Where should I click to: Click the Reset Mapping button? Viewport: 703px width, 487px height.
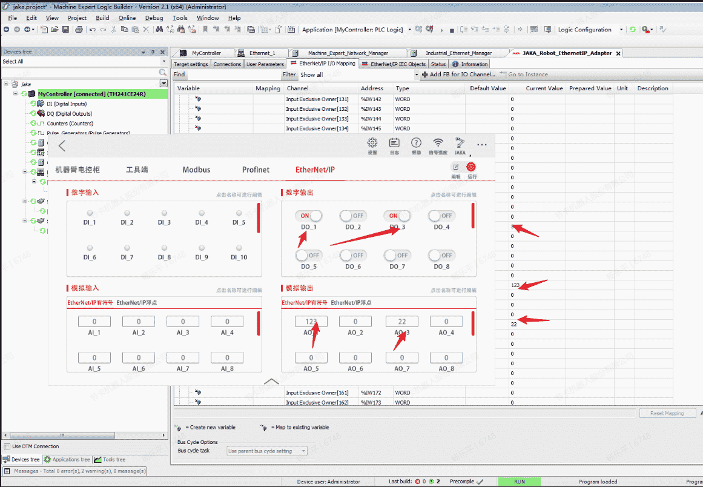click(667, 413)
